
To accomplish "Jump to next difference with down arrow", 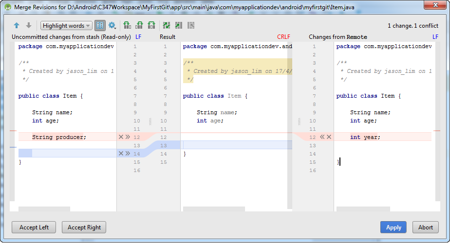I will 29,25.
